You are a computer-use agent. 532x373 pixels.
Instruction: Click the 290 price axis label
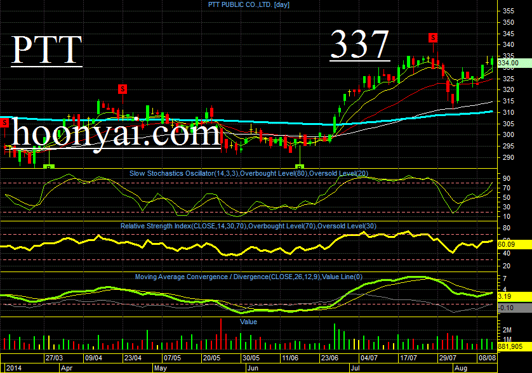point(509,158)
